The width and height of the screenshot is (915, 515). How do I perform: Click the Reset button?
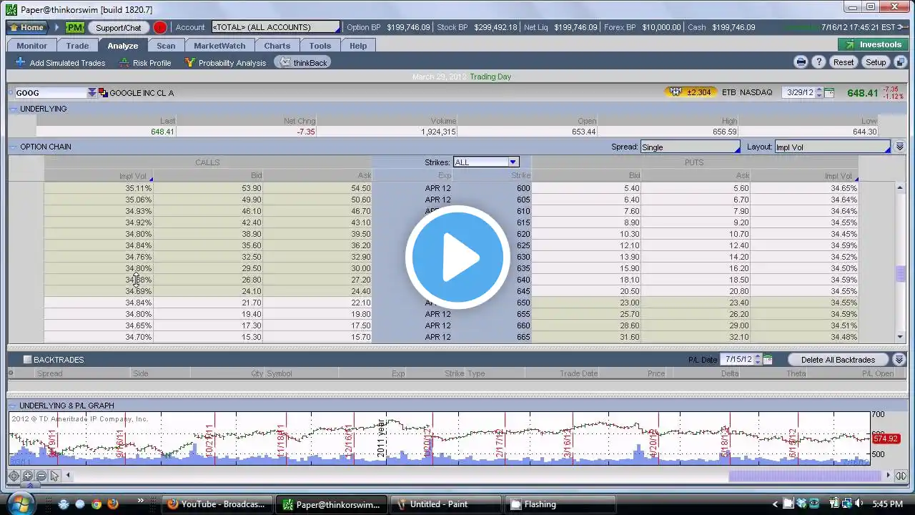coord(844,62)
